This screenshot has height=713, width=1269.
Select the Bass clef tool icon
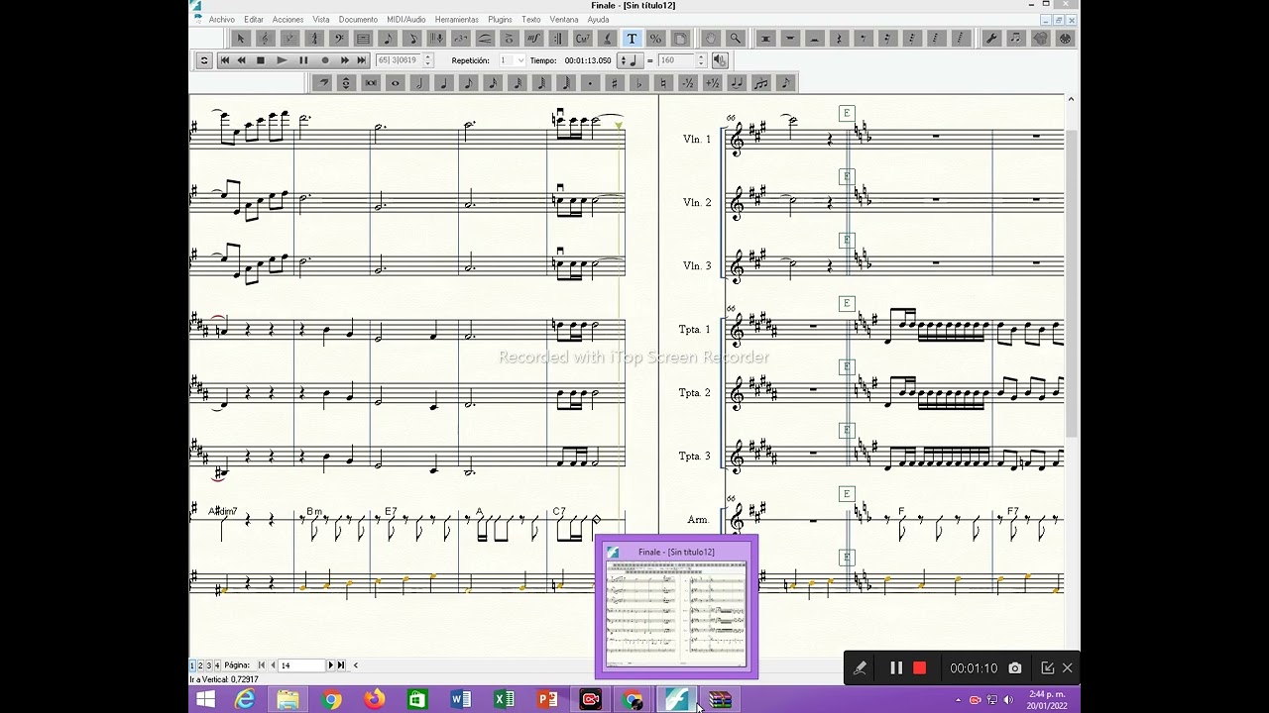click(x=339, y=39)
